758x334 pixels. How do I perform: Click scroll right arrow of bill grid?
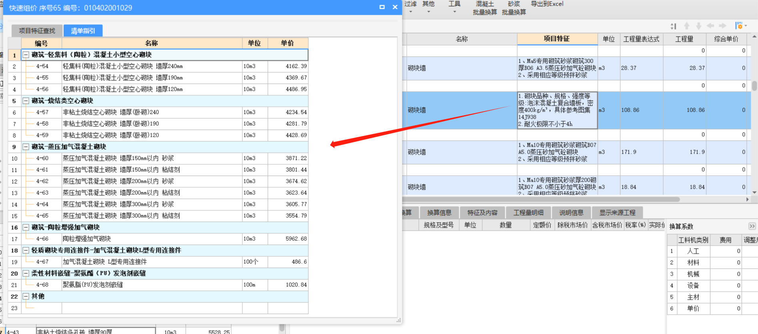coord(747,199)
